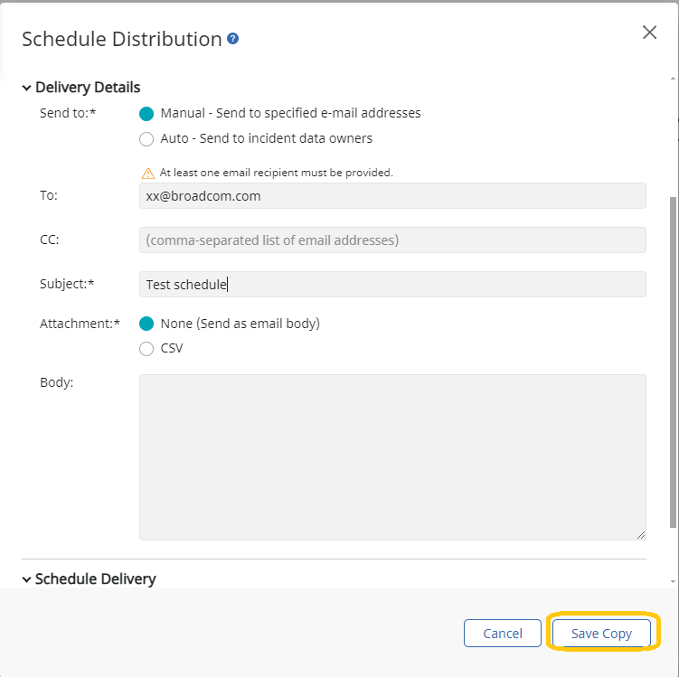This screenshot has height=677, width=679.
Task: Click the Subject text field
Action: click(x=392, y=284)
